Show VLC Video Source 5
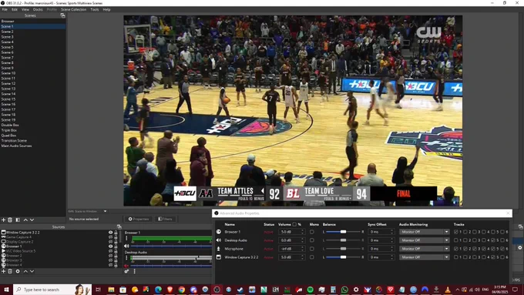 coord(111,251)
